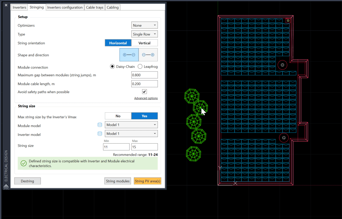Enable the Leapfrog module connection

point(140,66)
